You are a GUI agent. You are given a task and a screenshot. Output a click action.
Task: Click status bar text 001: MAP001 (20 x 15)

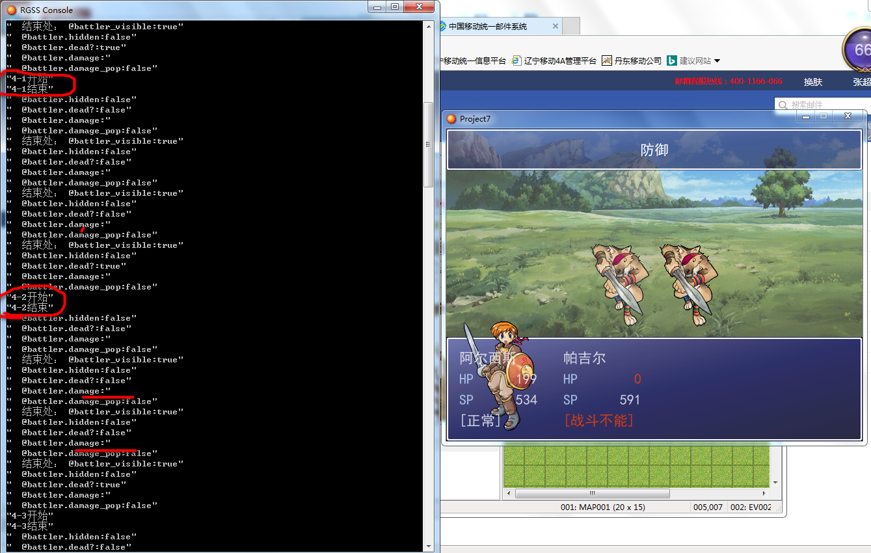pos(602,507)
